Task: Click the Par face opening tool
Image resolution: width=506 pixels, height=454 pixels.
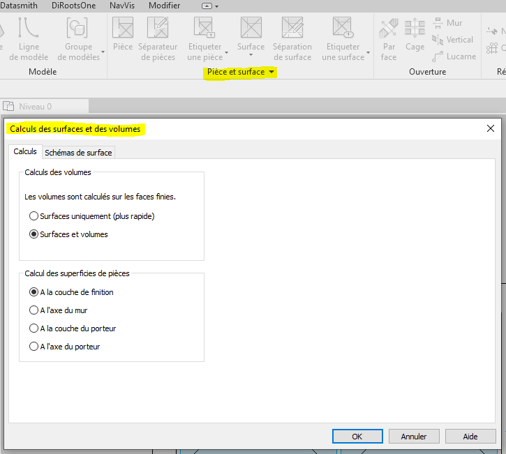Action: coord(389,29)
